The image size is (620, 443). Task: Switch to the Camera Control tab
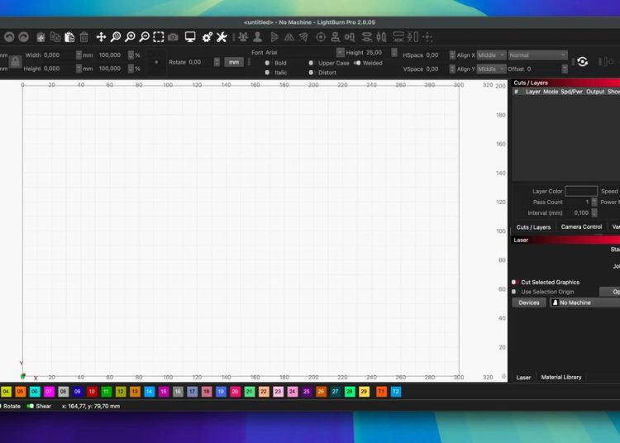[581, 226]
